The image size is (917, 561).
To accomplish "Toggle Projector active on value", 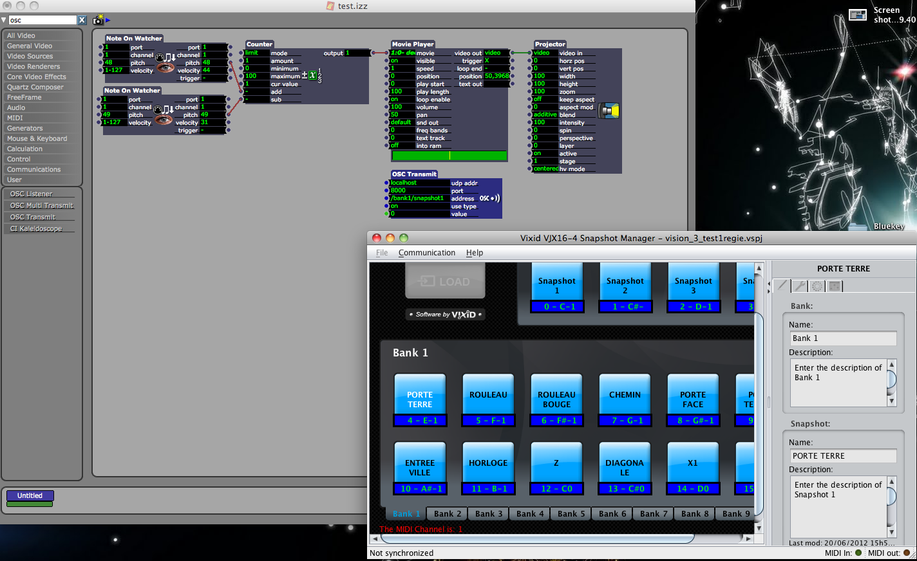I will pyautogui.click(x=545, y=154).
